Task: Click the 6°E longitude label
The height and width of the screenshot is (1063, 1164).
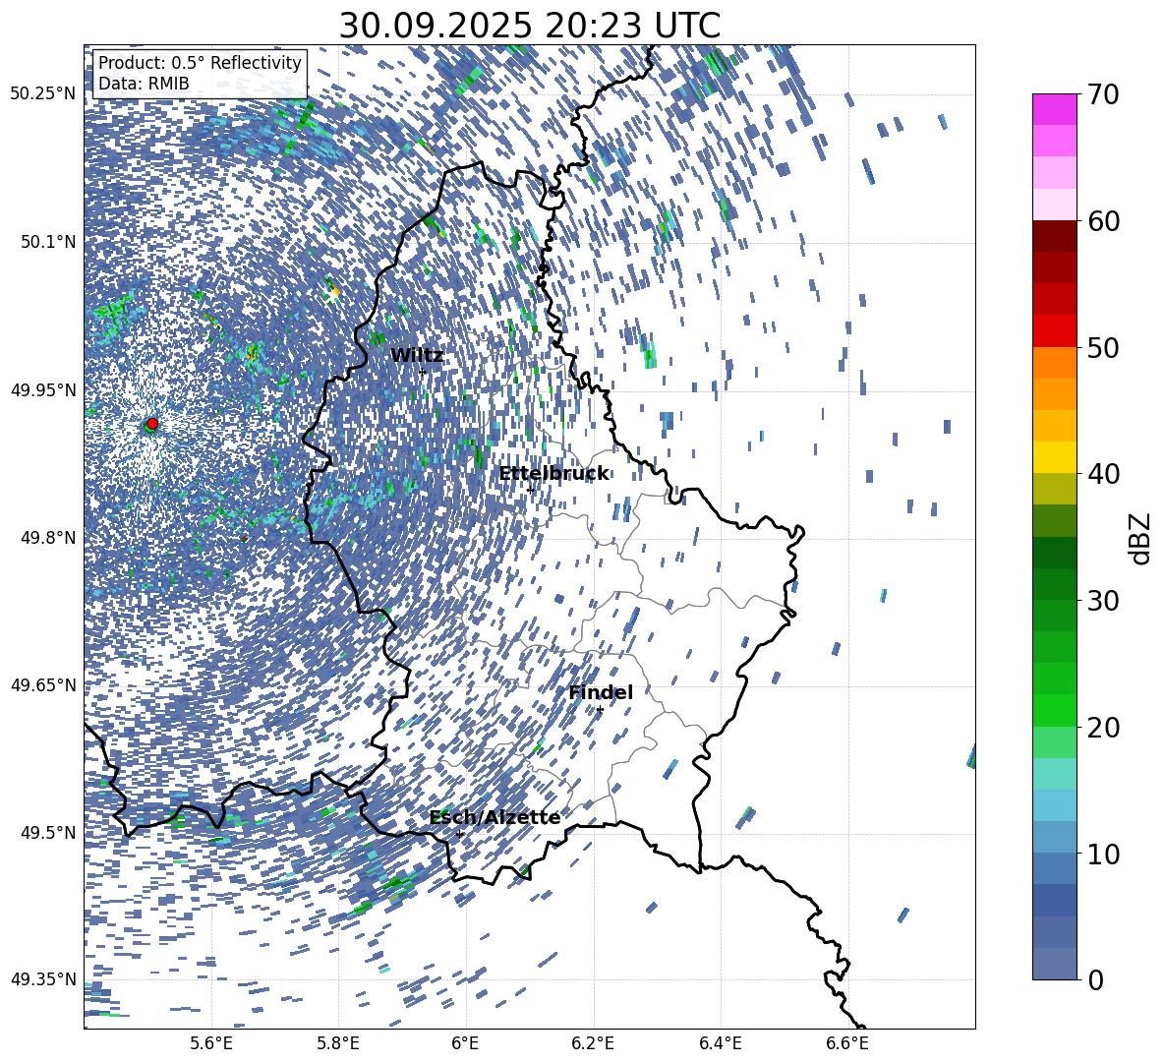Action: click(465, 1043)
